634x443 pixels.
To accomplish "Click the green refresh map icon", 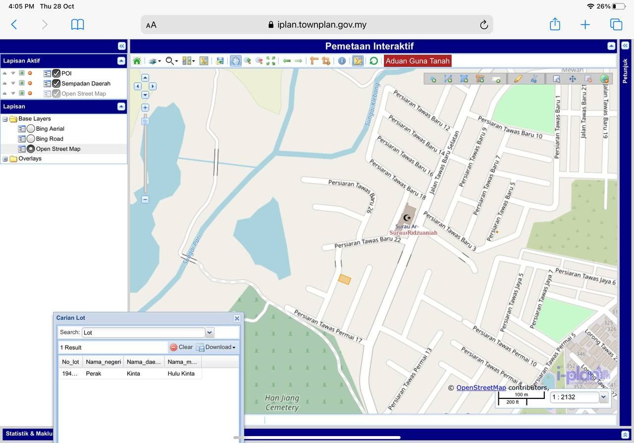I will [373, 61].
